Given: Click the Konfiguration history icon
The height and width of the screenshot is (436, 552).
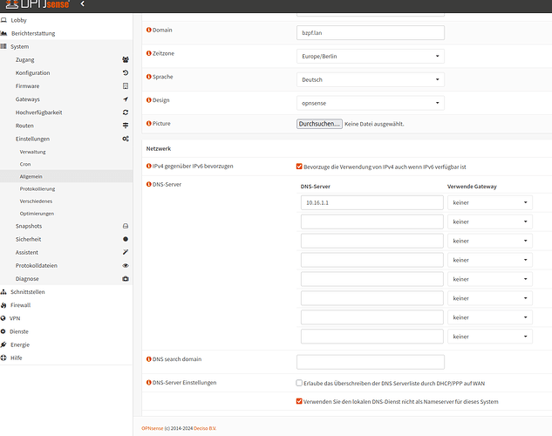Looking at the screenshot, I should pos(126,73).
